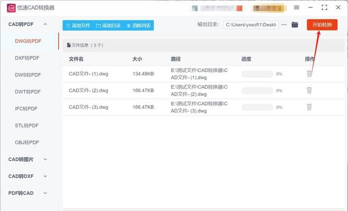Screen dimensions: 348x211
Task: Delete the CAD文件- (3).dwg row with trash icon
Action: [x=309, y=107]
